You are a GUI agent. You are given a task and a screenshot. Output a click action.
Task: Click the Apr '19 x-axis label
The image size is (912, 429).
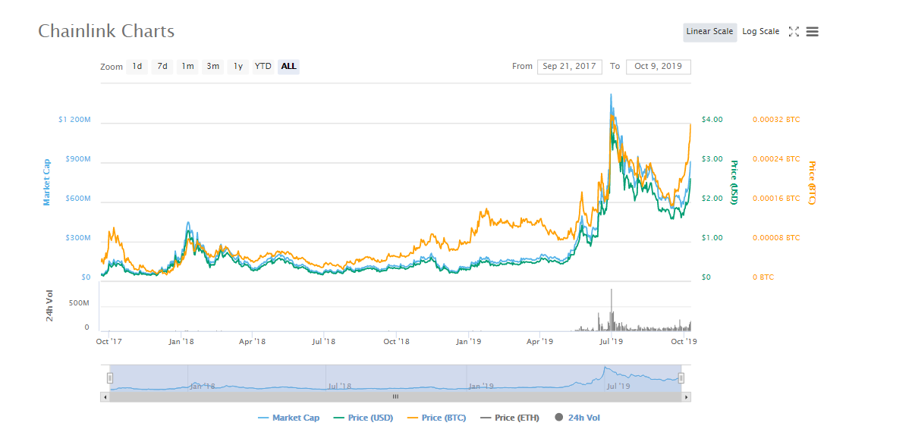pos(540,342)
